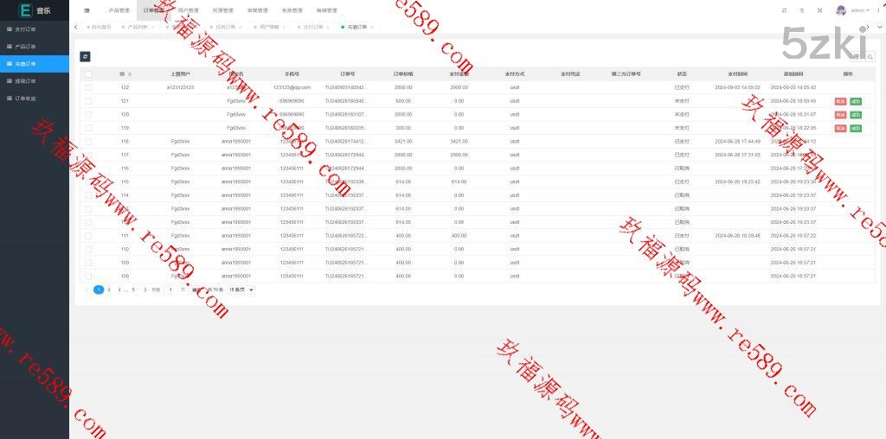Toggle the sidebar collapse icon
Viewport: 886px width, 439px height.
click(87, 10)
